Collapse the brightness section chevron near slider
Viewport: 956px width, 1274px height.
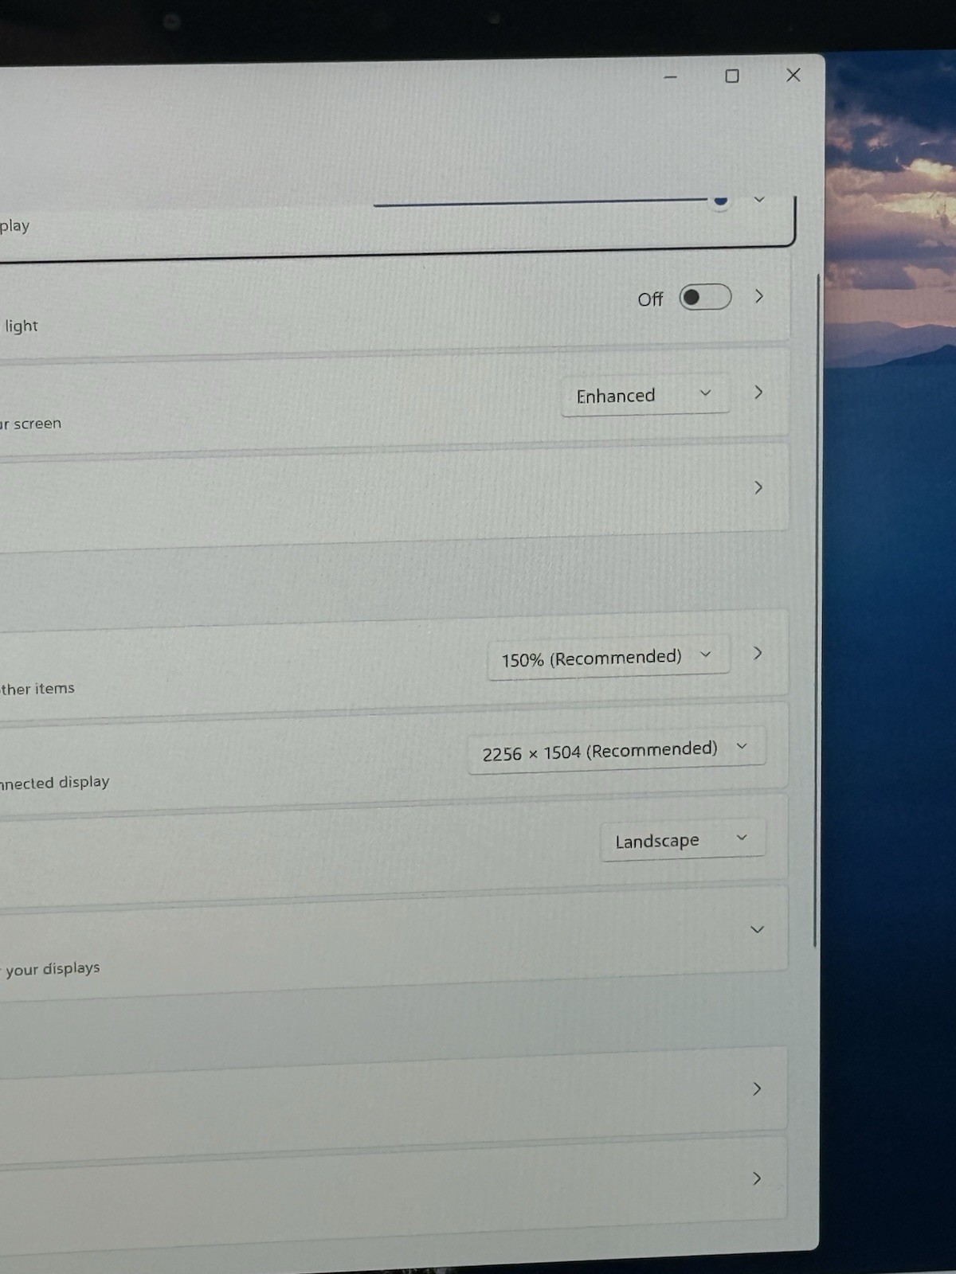pyautogui.click(x=759, y=199)
